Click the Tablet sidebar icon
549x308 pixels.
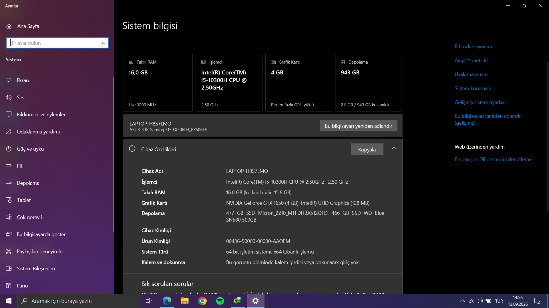point(9,200)
